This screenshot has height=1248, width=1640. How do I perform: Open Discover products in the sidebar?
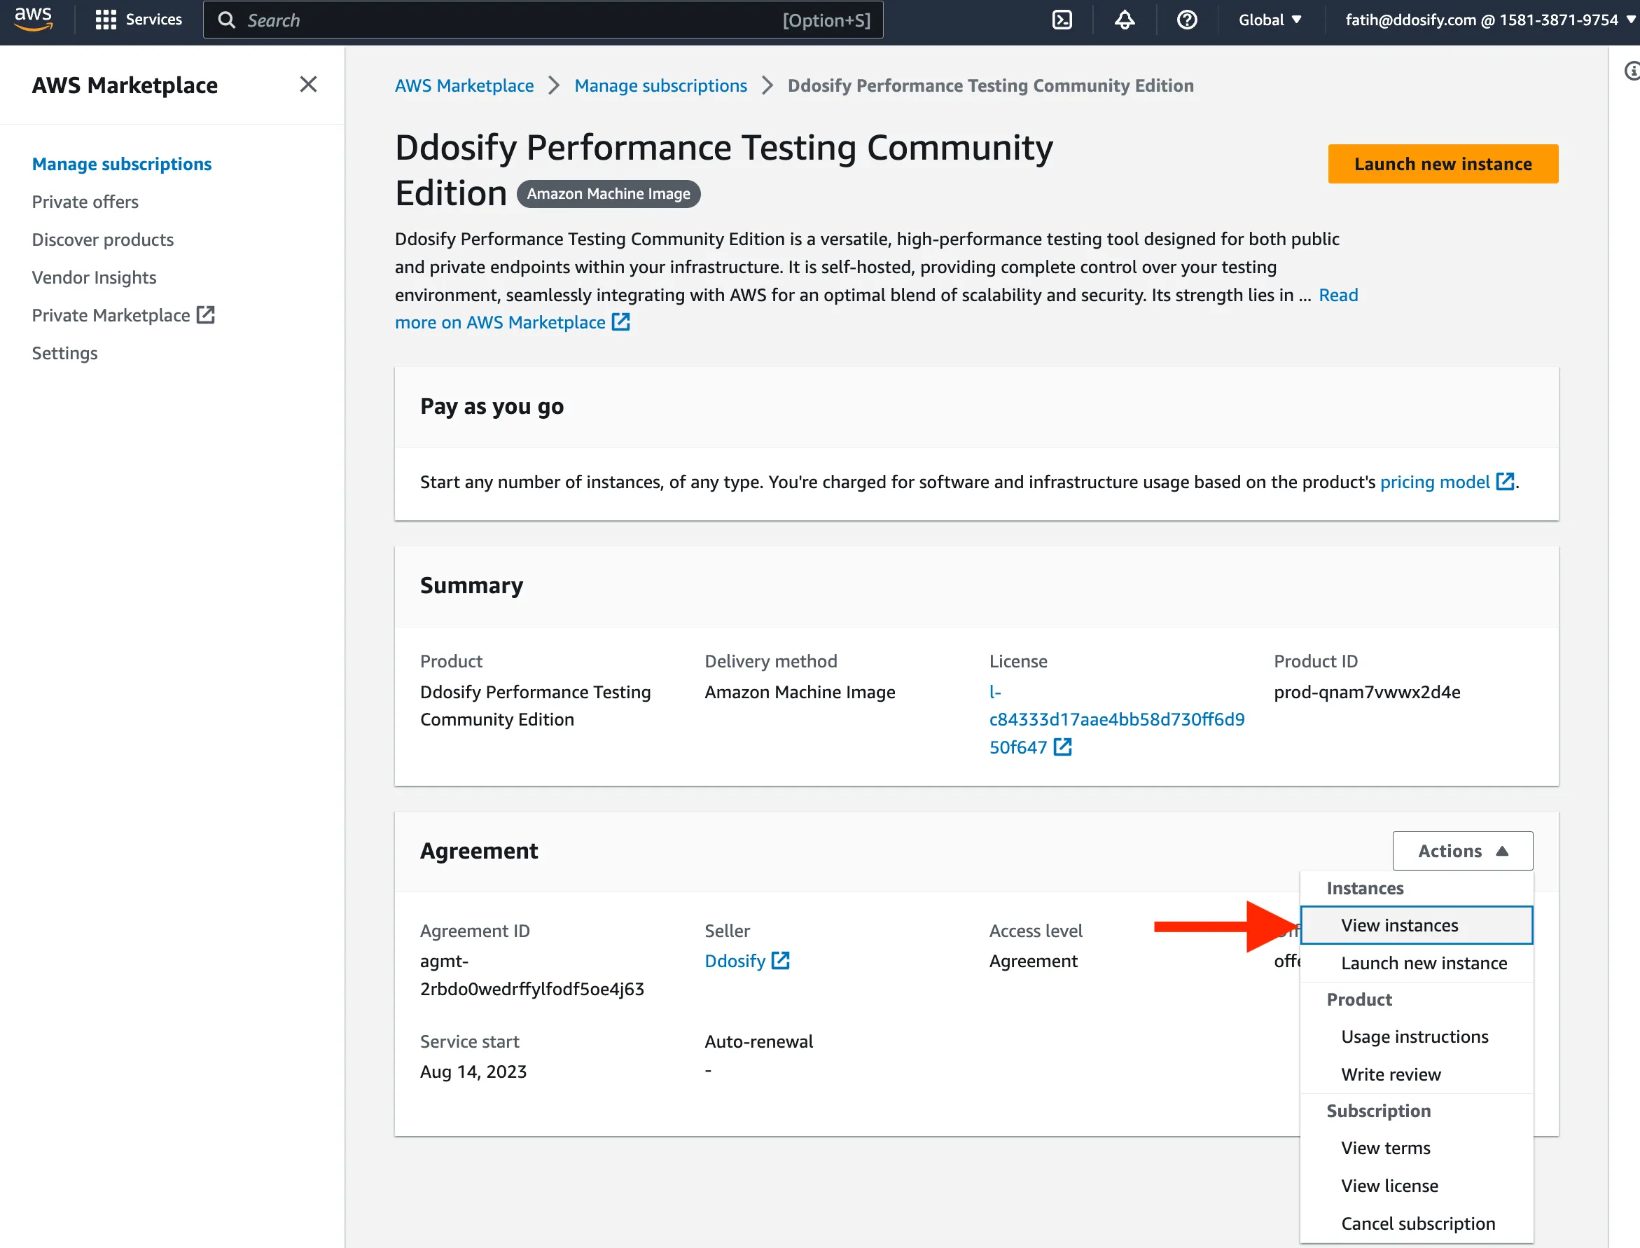(102, 240)
